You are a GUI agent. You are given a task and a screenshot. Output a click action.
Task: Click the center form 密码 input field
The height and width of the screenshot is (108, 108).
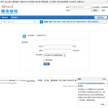coord(58,50)
